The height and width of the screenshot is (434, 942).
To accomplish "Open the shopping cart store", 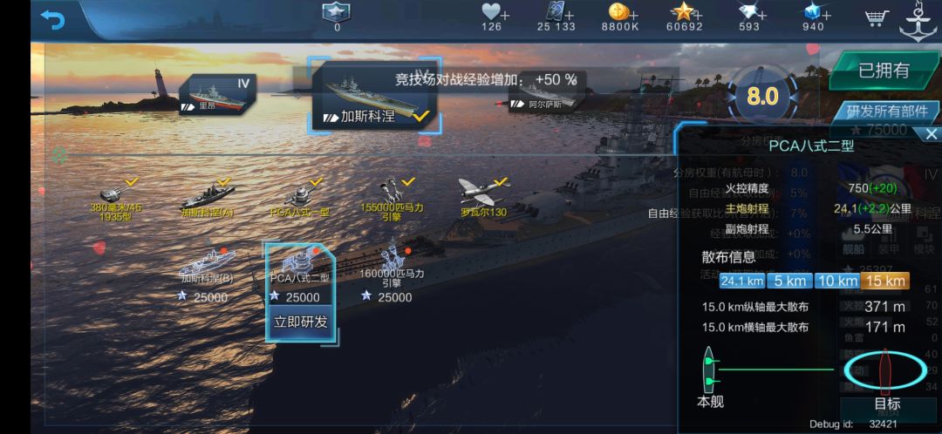I will (877, 18).
